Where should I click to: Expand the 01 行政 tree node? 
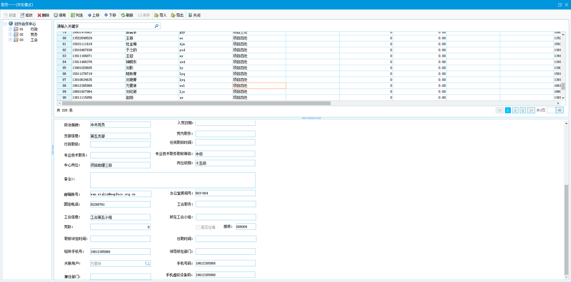point(10,29)
